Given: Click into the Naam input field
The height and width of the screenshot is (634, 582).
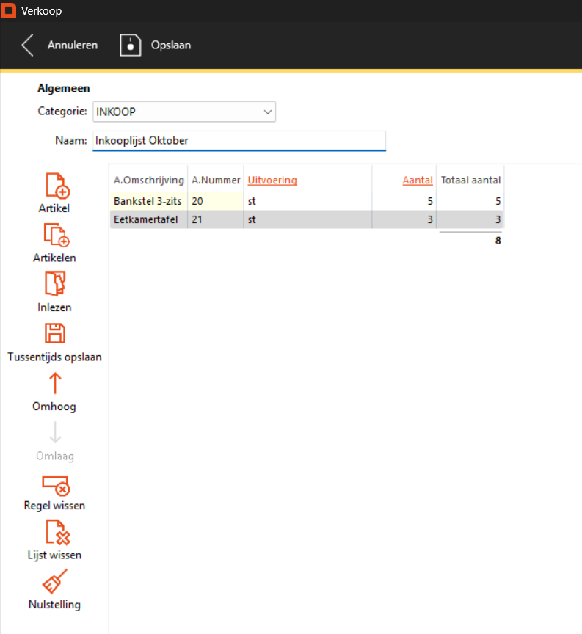Looking at the screenshot, I should (x=239, y=141).
